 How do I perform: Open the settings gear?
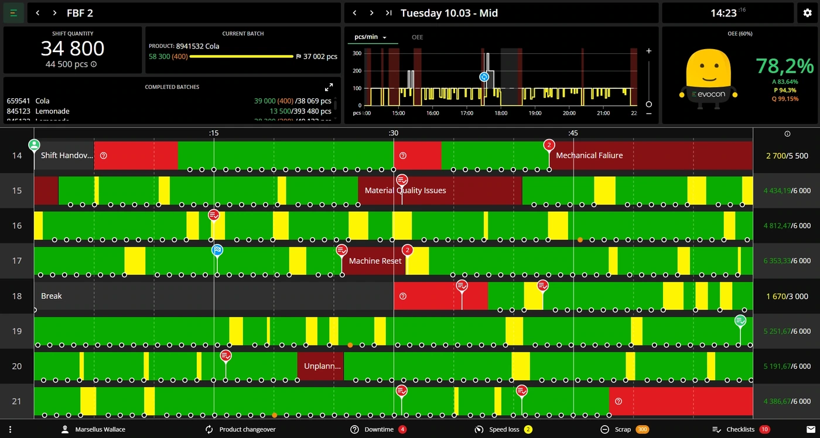[x=808, y=13]
